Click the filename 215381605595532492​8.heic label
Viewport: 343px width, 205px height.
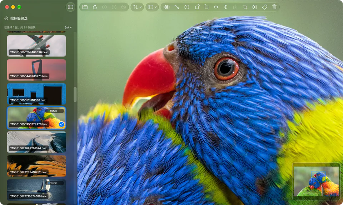tap(29, 124)
